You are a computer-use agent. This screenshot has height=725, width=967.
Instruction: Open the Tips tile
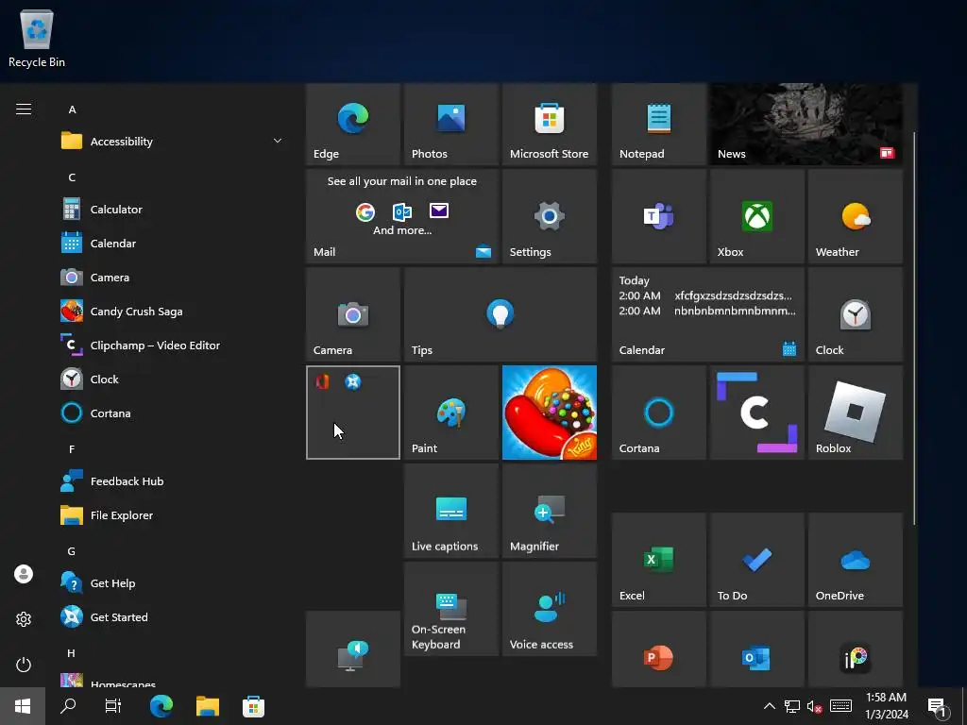pos(500,314)
